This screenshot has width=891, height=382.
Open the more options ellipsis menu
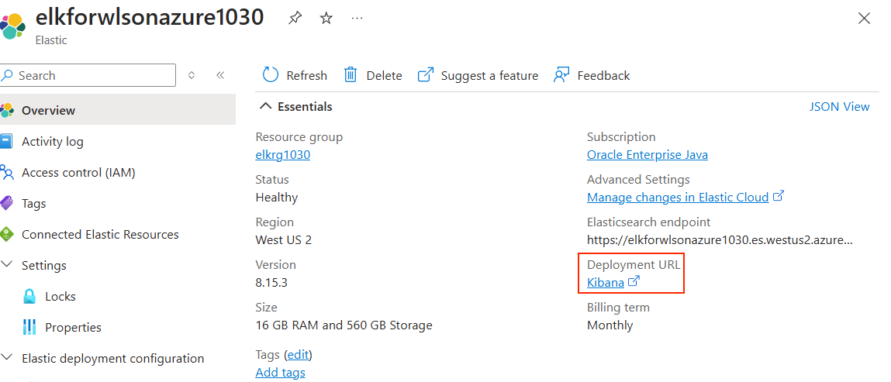coord(357,18)
